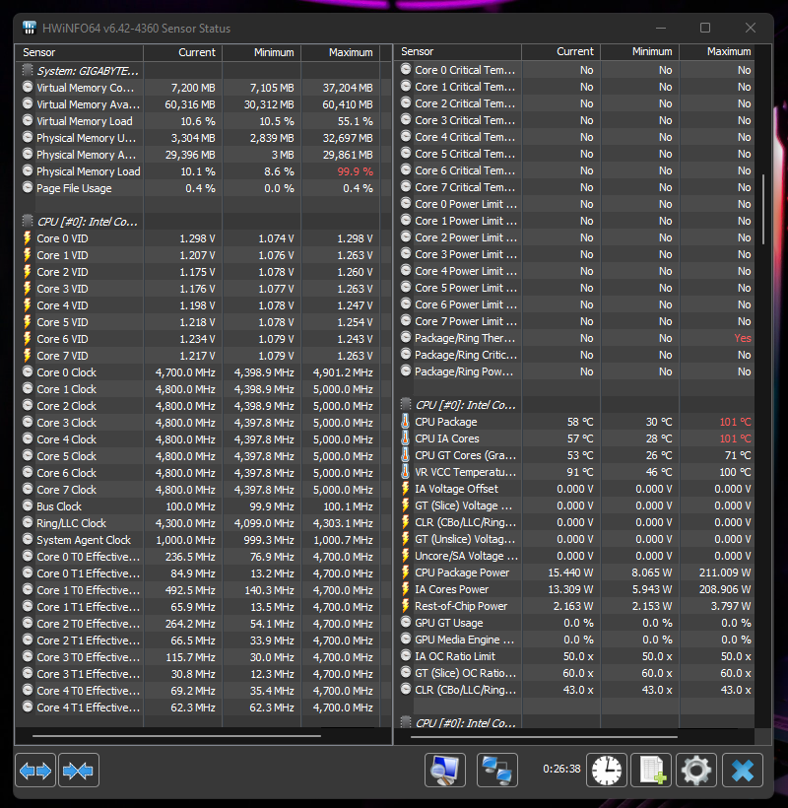
Task: Click the right panel horizontal scrollbar
Action: click(x=544, y=736)
